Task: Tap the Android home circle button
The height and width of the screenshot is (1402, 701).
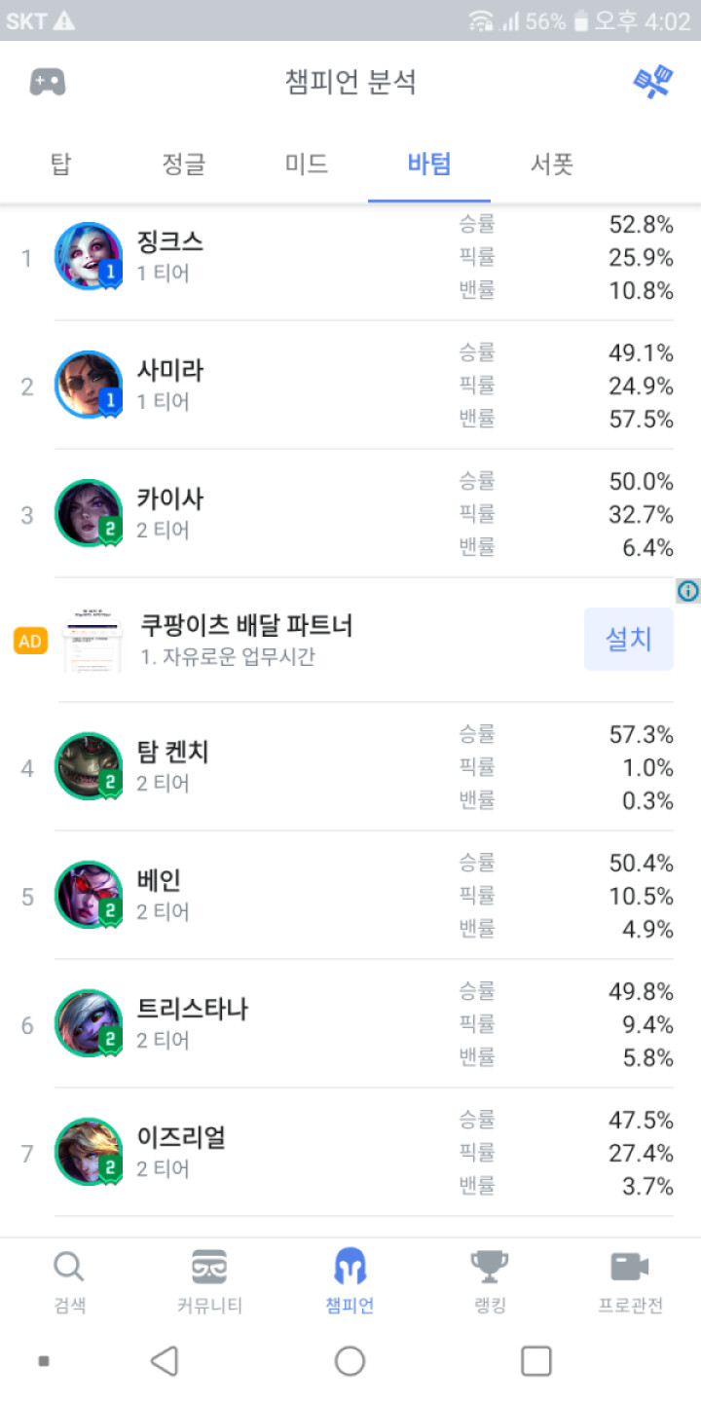Action: [350, 1360]
